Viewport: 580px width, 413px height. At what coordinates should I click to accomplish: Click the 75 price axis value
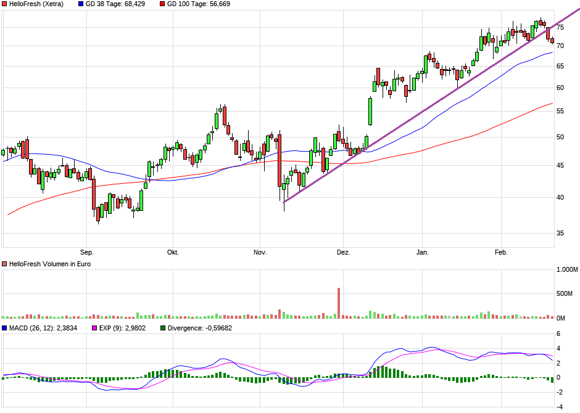(x=560, y=27)
